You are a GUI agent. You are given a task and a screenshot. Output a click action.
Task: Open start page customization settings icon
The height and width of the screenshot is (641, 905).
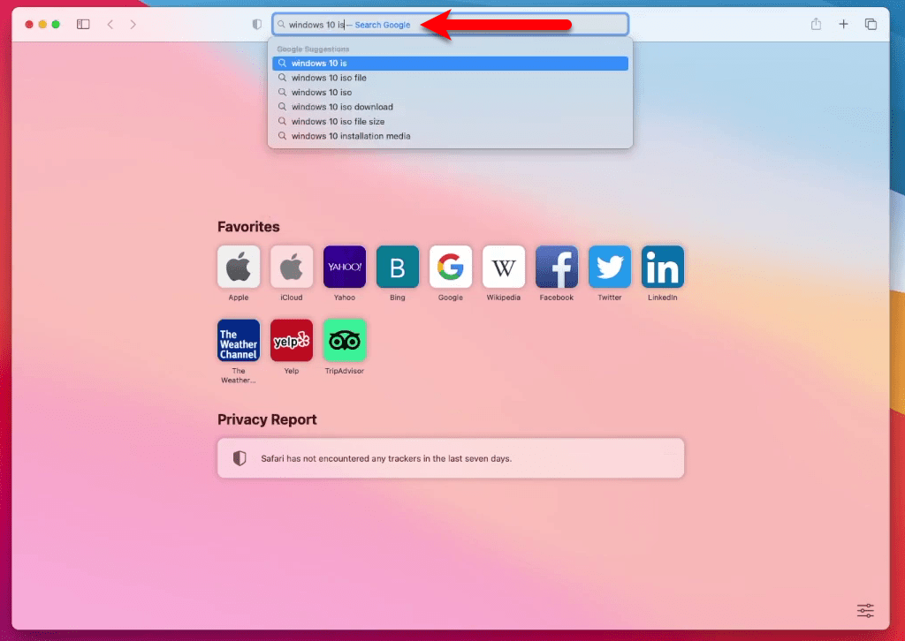(865, 610)
